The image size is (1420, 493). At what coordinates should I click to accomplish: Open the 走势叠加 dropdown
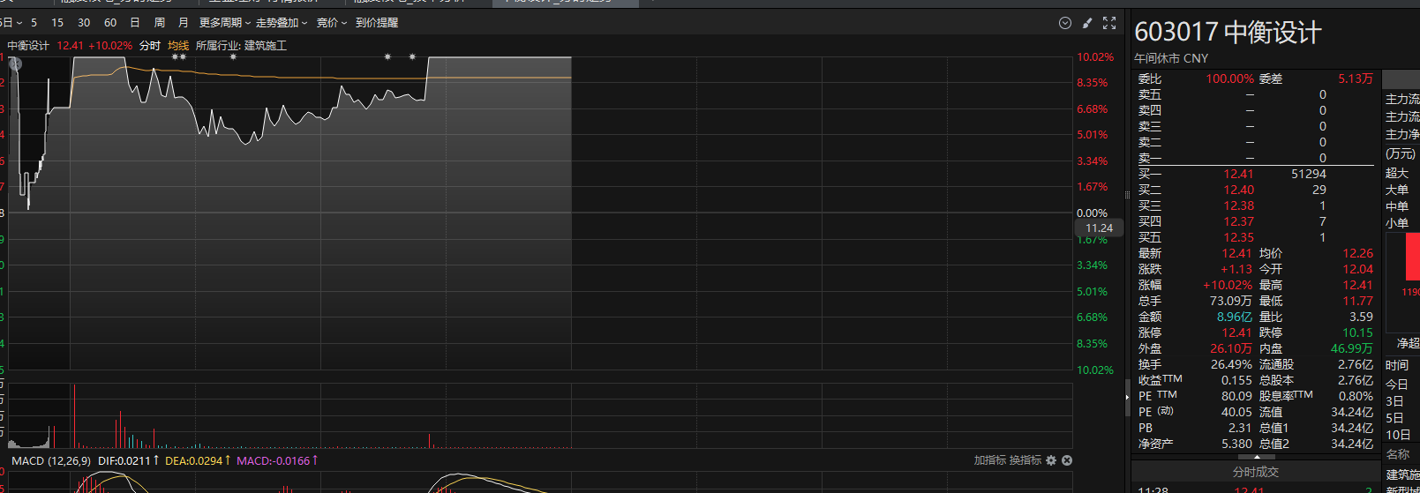click(281, 23)
